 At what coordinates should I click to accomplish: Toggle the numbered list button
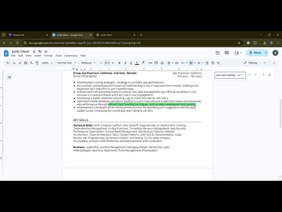[x=199, y=63]
